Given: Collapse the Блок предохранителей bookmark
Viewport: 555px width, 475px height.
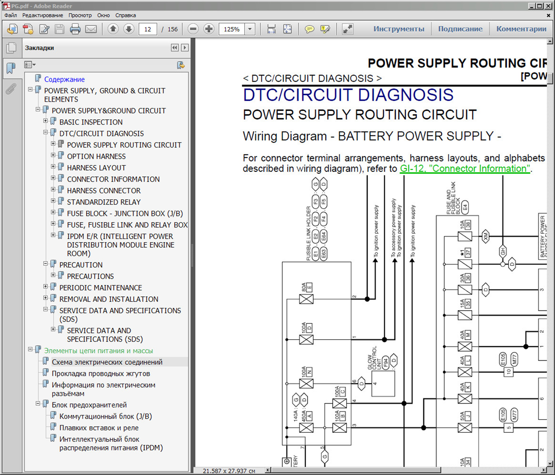Looking at the screenshot, I should 38,404.
